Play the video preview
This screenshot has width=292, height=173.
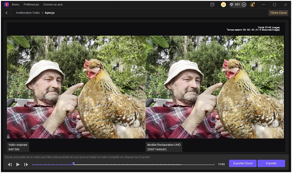pyautogui.click(x=18, y=165)
